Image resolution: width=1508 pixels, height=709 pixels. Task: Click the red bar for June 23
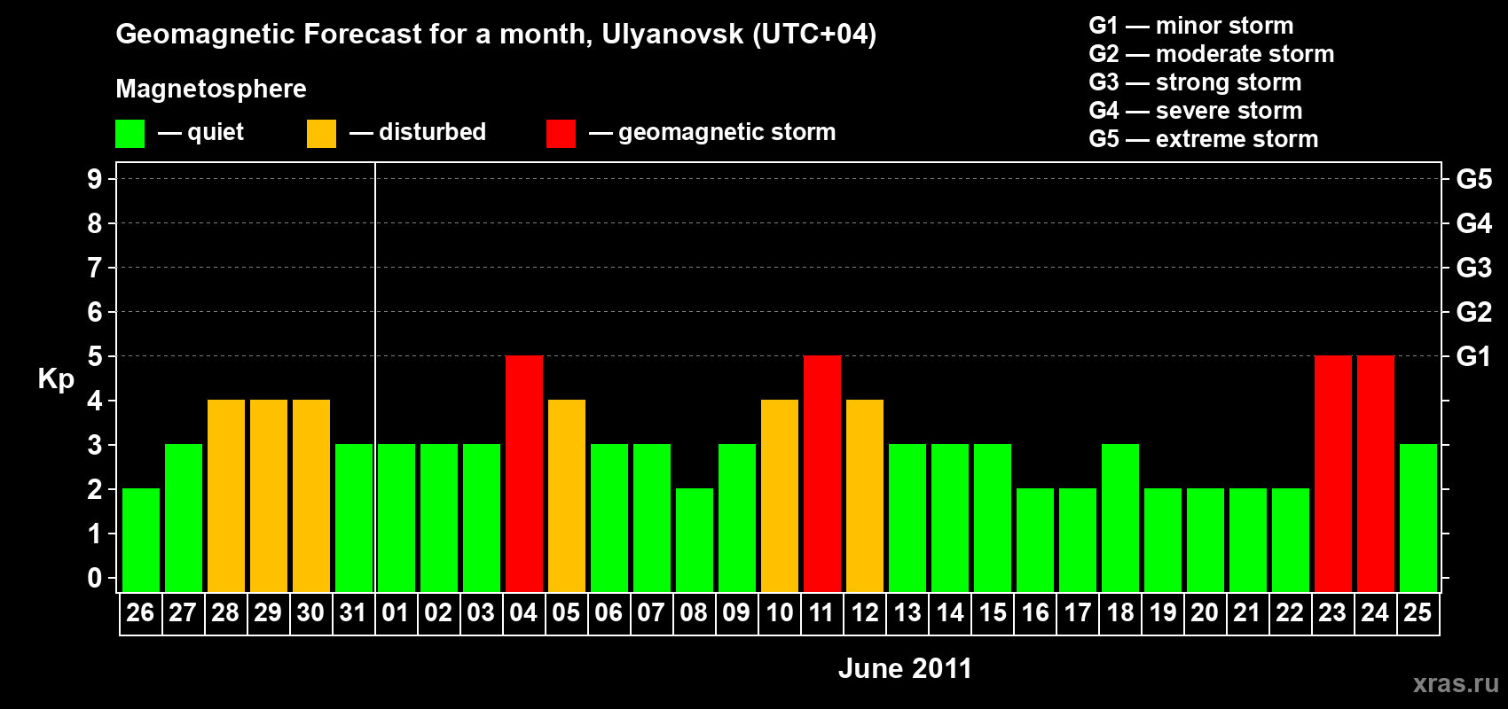click(1333, 474)
